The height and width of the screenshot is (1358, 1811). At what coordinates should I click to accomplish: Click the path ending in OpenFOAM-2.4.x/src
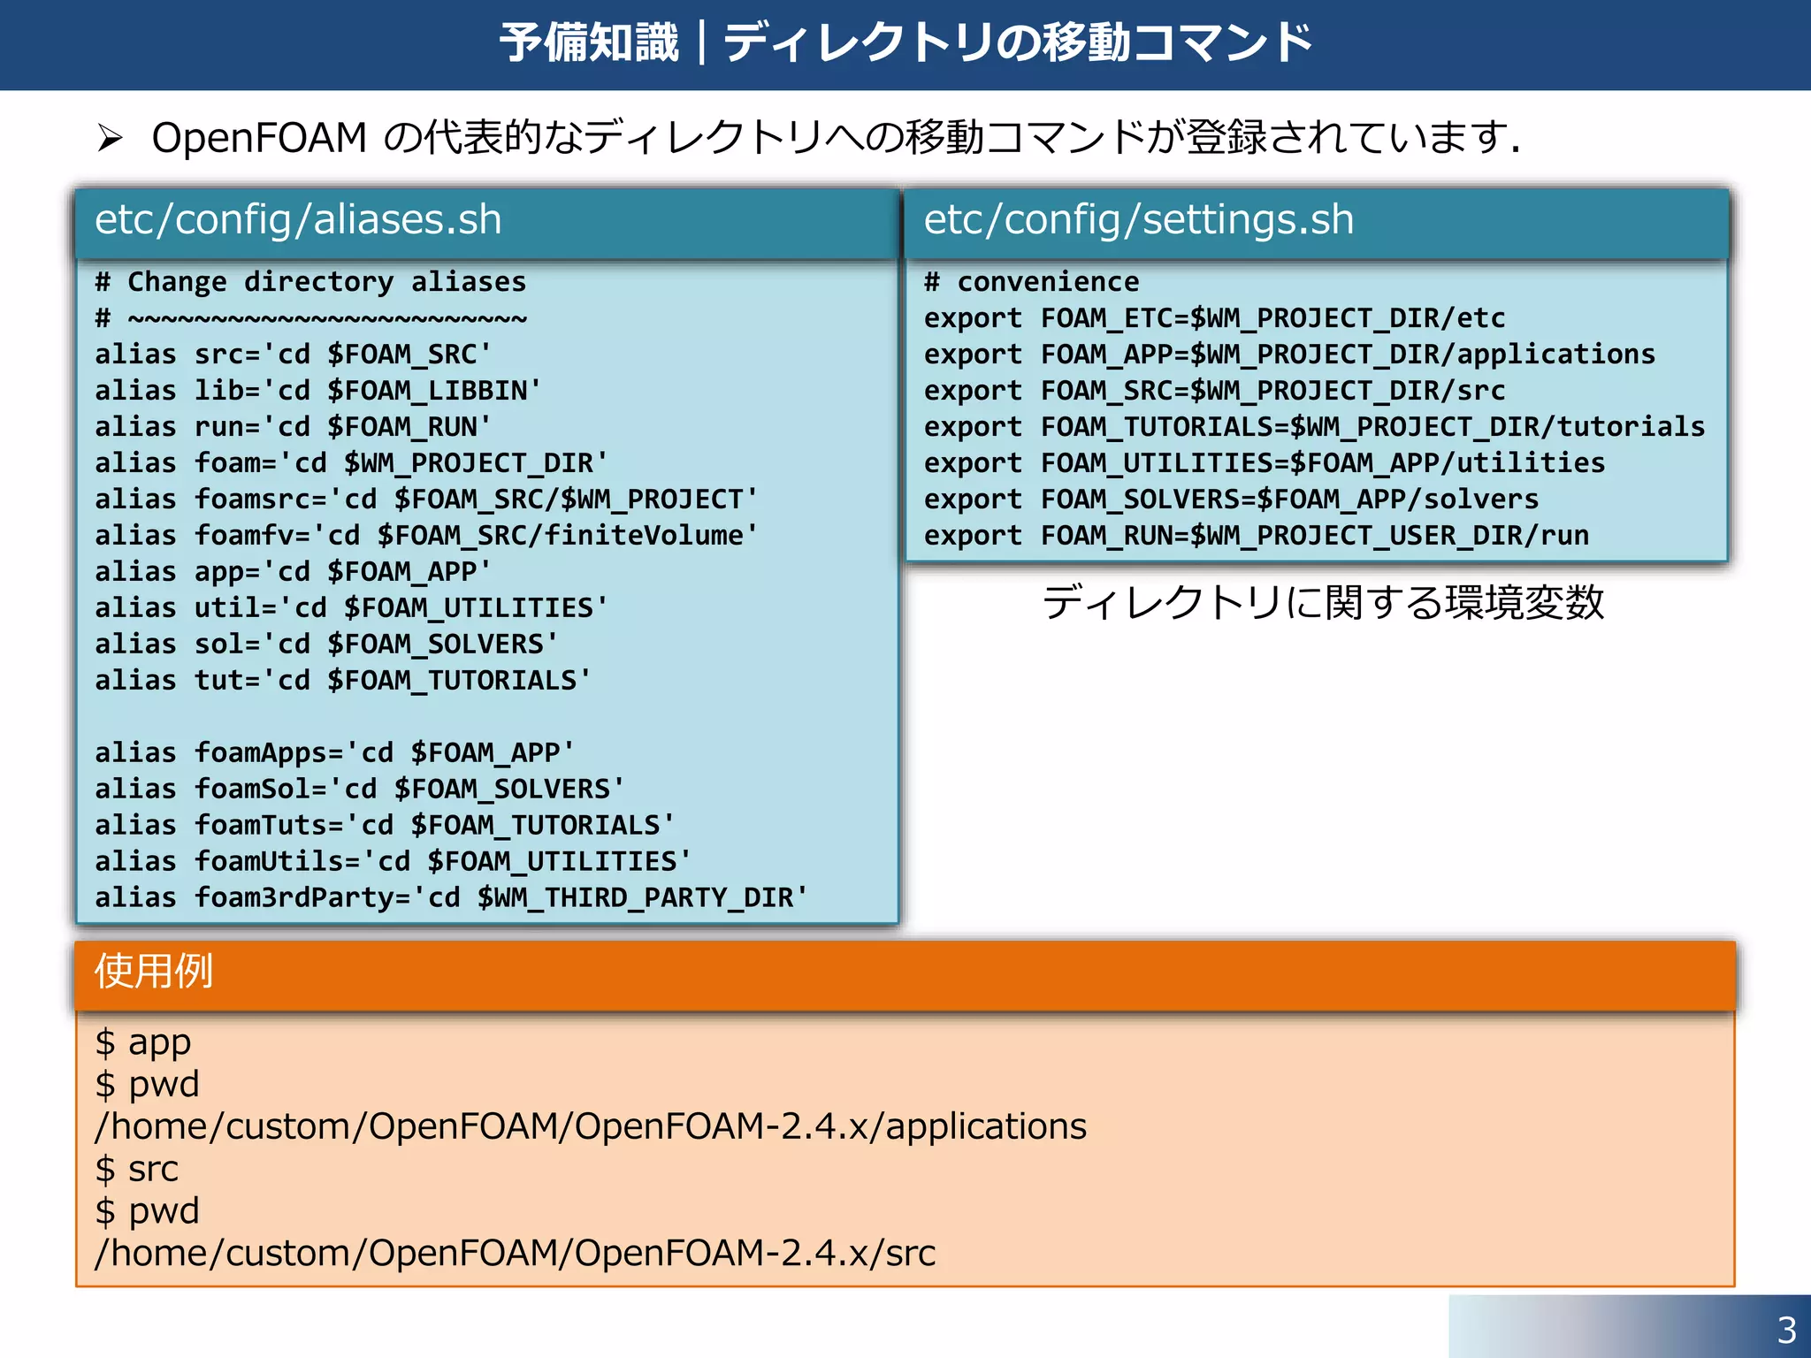[x=515, y=1254]
